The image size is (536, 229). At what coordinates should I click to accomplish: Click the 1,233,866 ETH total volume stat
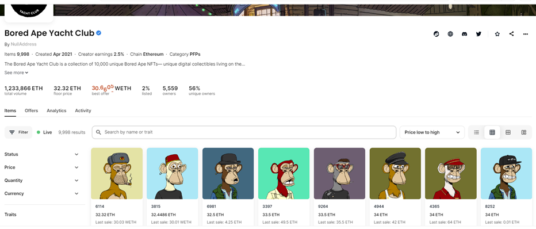(x=24, y=90)
